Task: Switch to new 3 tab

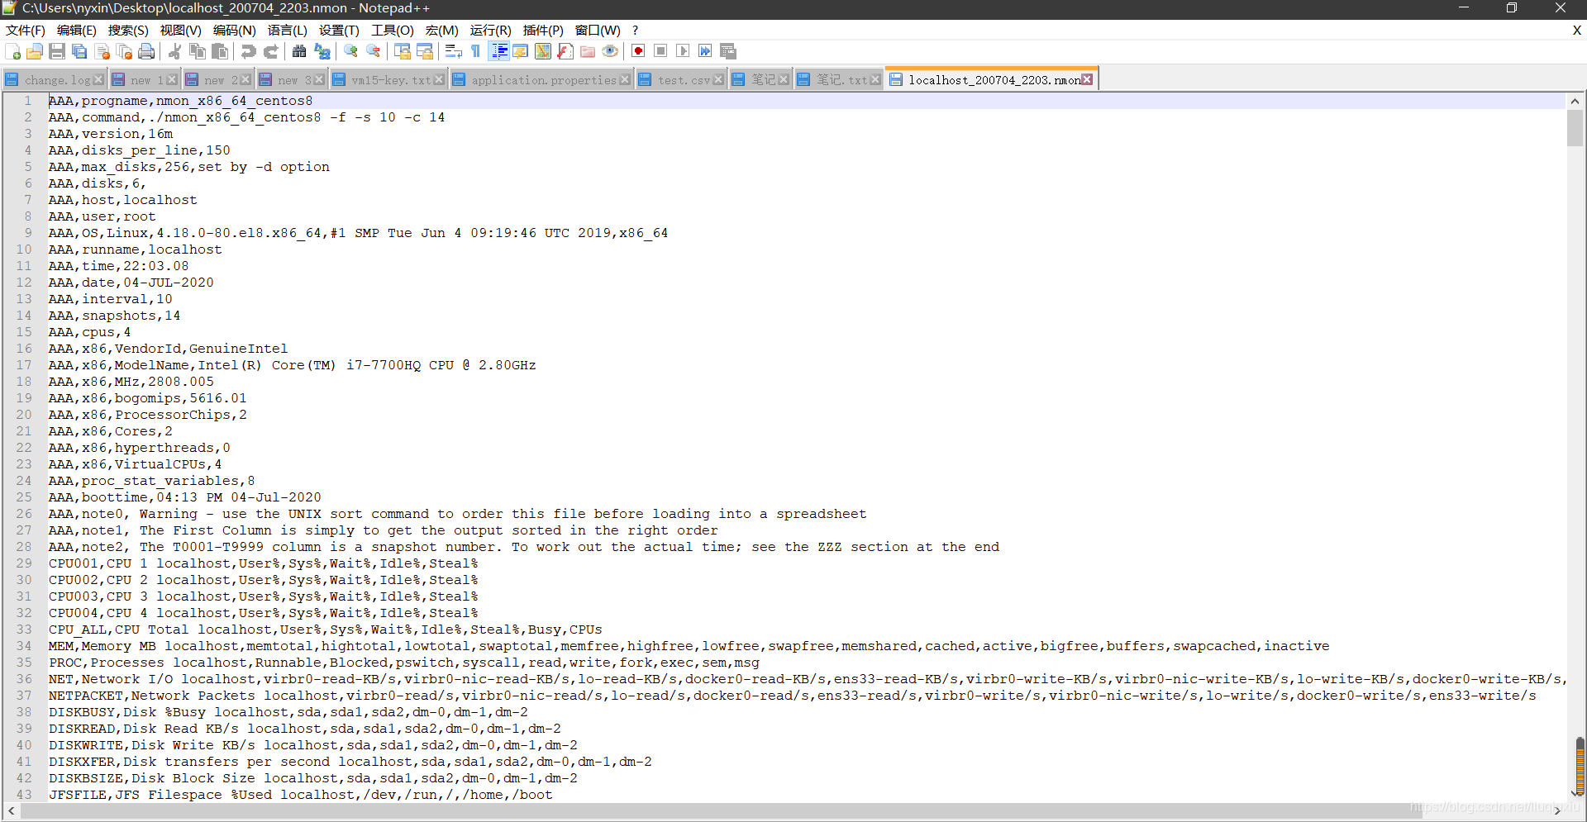Action: (293, 80)
